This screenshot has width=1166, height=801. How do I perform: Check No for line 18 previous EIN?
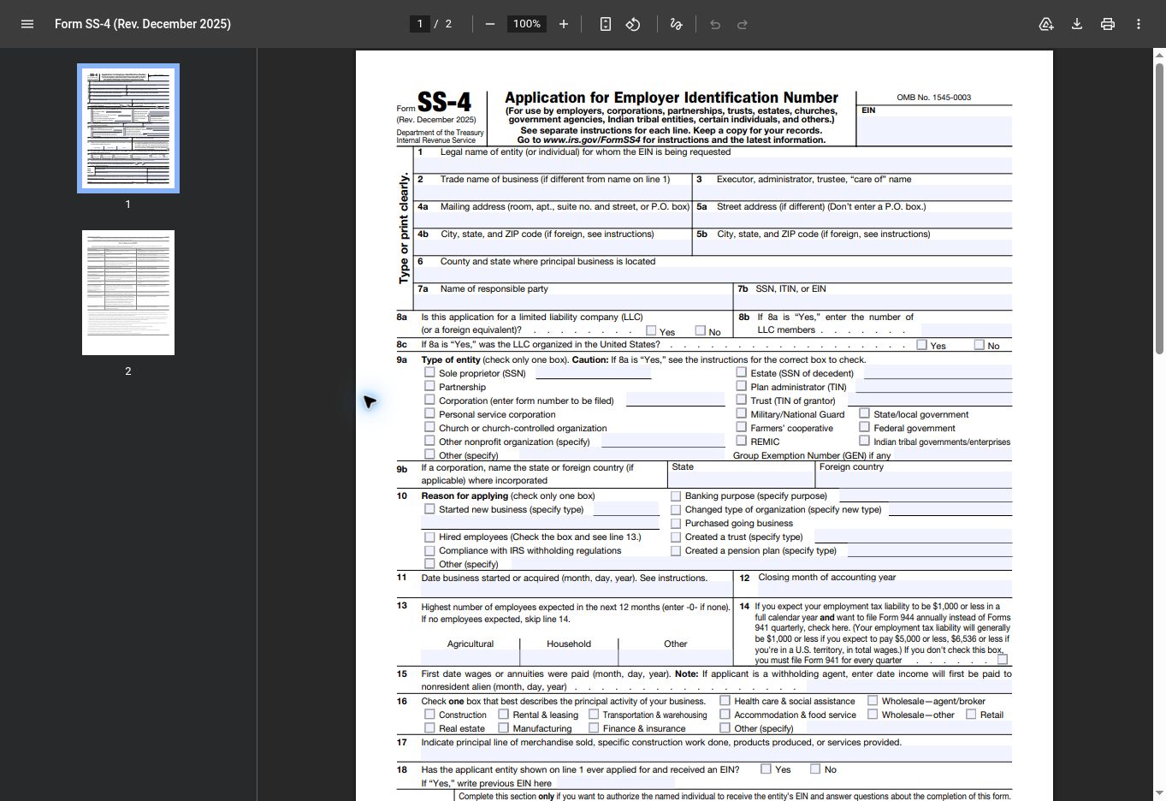point(815,768)
